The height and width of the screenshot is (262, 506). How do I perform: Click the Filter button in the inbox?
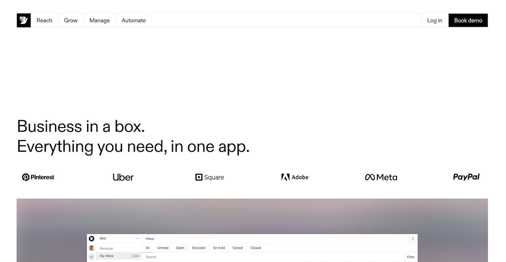click(411, 257)
